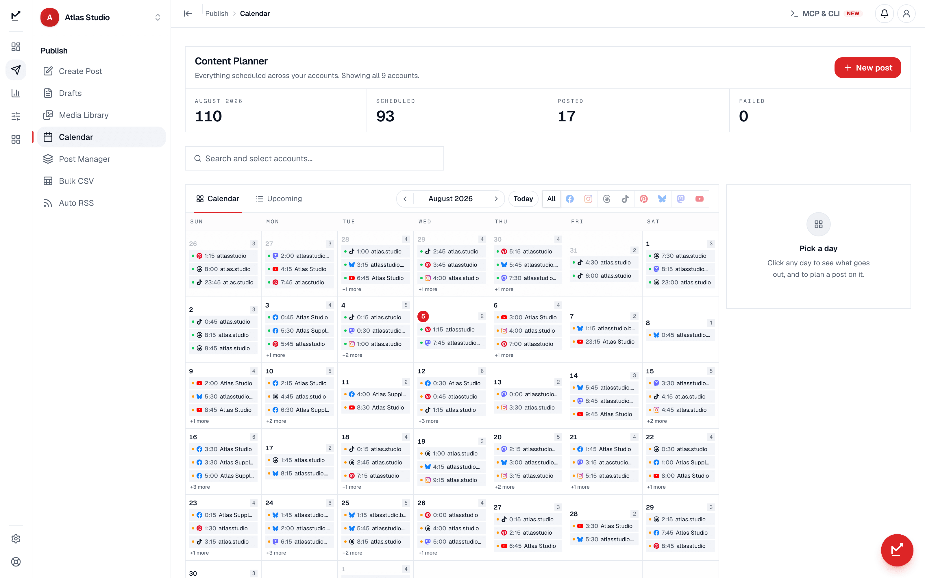This screenshot has height=578, width=925.
Task: Open the 3:00 Atlas Studio post on August 6
Action: point(528,317)
